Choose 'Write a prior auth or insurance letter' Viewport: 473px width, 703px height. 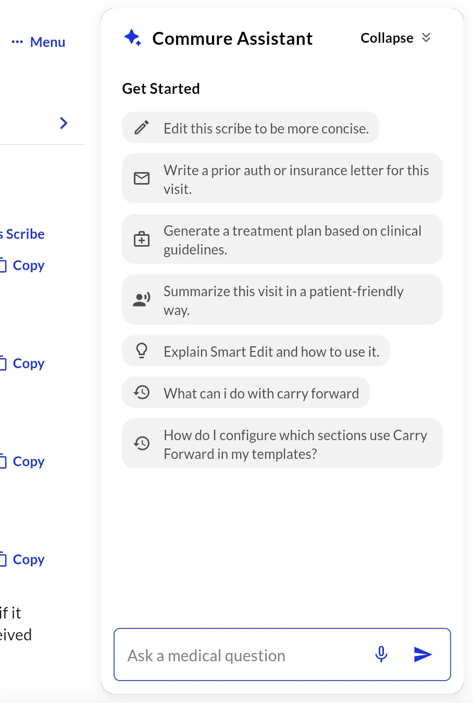[296, 179]
